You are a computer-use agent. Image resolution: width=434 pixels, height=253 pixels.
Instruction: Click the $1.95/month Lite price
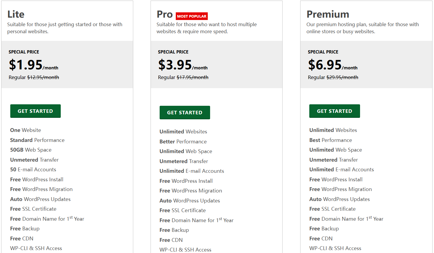click(33, 65)
